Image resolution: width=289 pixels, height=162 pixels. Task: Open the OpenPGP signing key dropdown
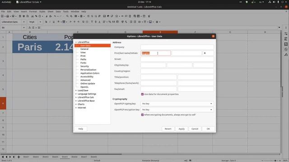[x=177, y=103]
